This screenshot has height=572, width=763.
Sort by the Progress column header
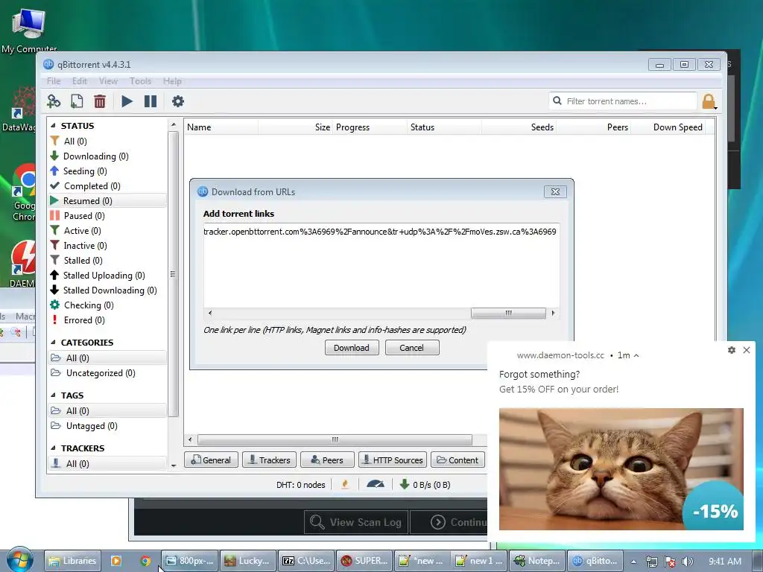click(370, 127)
